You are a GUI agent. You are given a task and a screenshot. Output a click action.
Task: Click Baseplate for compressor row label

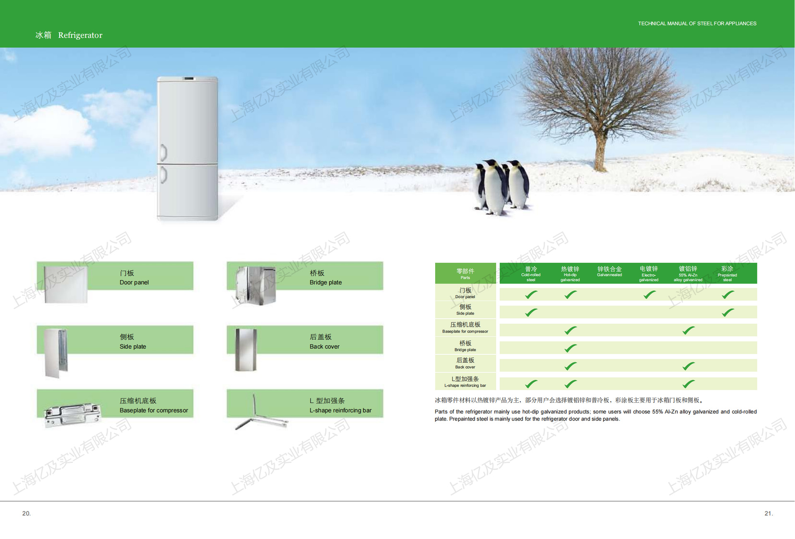(x=465, y=327)
